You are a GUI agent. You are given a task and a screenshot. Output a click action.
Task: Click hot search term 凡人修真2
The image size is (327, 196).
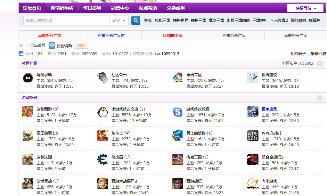point(279,20)
